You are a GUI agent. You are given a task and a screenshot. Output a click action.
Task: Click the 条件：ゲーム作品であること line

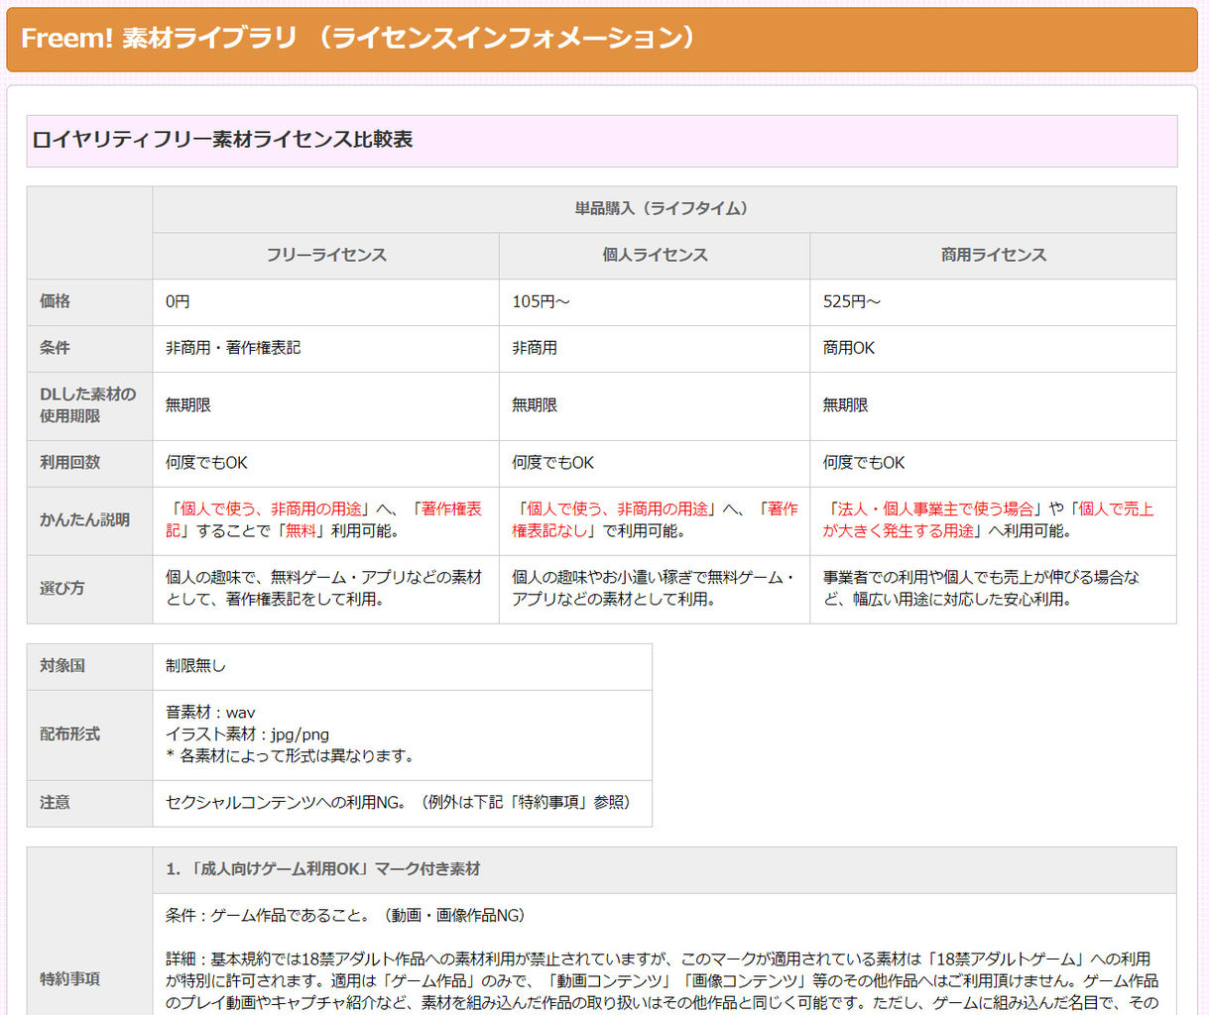tap(345, 916)
